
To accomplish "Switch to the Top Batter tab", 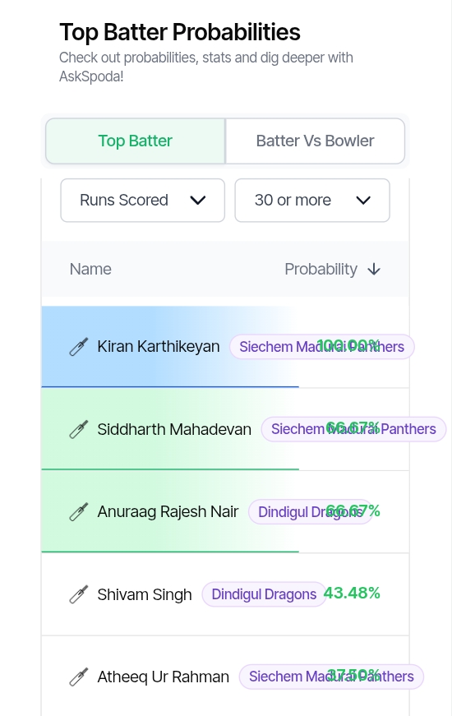I will tap(135, 141).
